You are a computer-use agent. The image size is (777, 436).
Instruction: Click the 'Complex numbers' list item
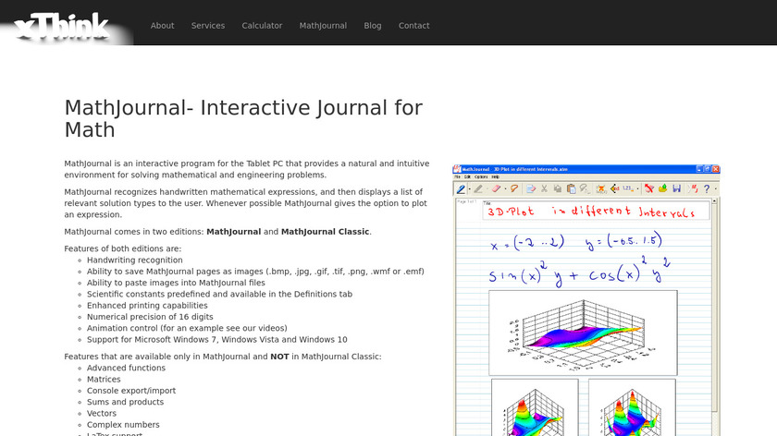123,425
